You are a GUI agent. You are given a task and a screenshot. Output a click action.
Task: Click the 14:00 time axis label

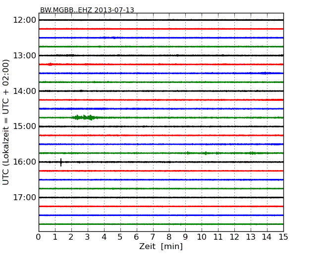point(25,91)
